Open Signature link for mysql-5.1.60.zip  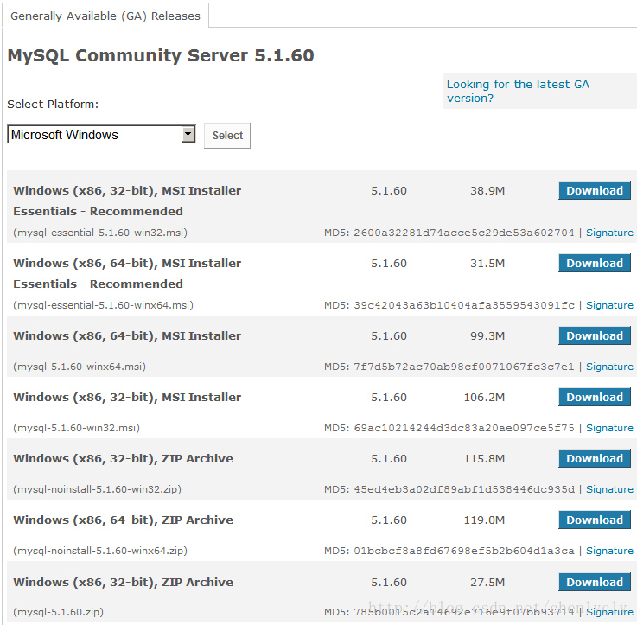coord(609,612)
